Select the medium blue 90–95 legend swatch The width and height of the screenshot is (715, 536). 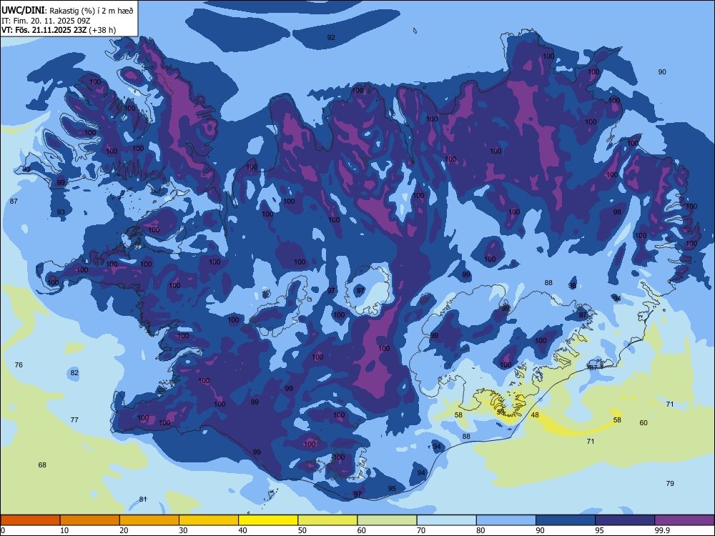point(566,520)
